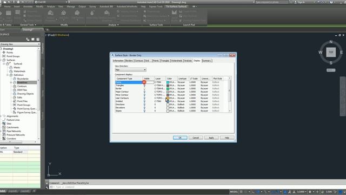Switch to the Analysis tab in dialog
The height and width of the screenshot is (195, 346).
[x=188, y=61]
